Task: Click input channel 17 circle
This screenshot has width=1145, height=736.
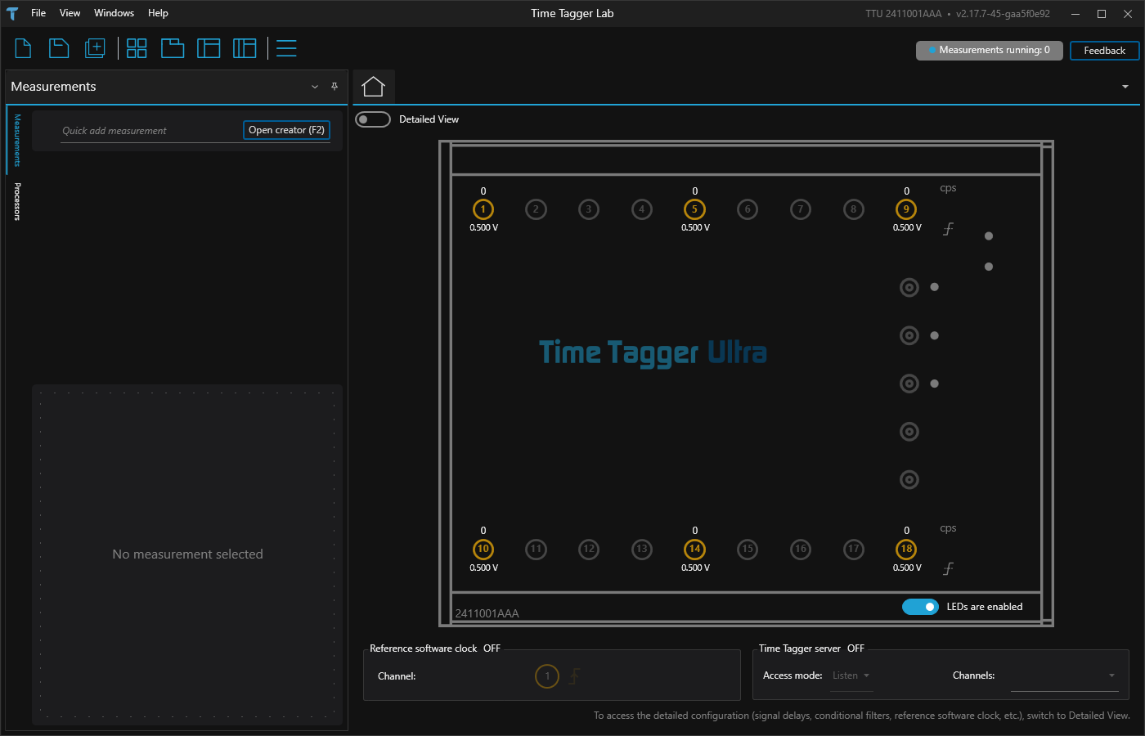Action: tap(853, 549)
